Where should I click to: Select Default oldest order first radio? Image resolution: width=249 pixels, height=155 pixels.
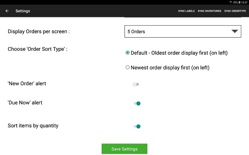pos(127,52)
